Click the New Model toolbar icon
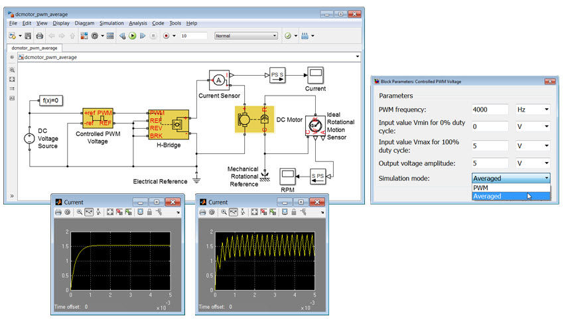The width and height of the screenshot is (564, 322). 12,36
